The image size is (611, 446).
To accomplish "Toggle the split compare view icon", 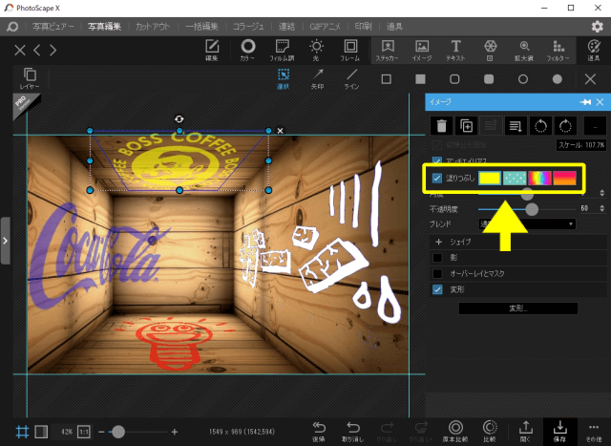I will pyautogui.click(x=41, y=432).
